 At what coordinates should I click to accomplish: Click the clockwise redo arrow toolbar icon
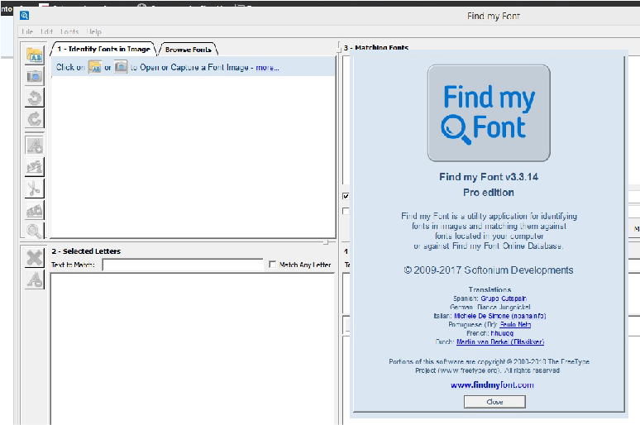click(x=34, y=119)
